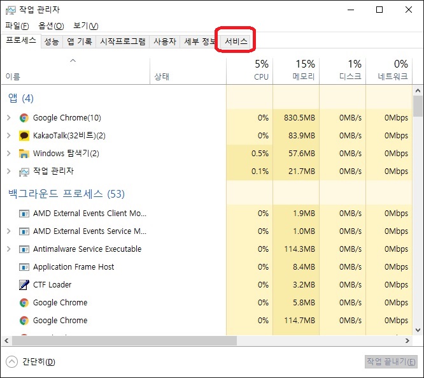Sort by the 네트워크 column header
Screen dimensions: 424x378
point(389,71)
